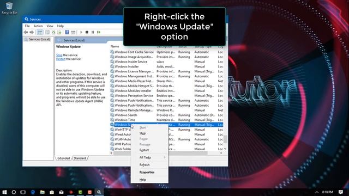Image resolution: width=349 pixels, height=196 pixels.
Task: Select Windows Insider Service row
Action: pos(166,62)
